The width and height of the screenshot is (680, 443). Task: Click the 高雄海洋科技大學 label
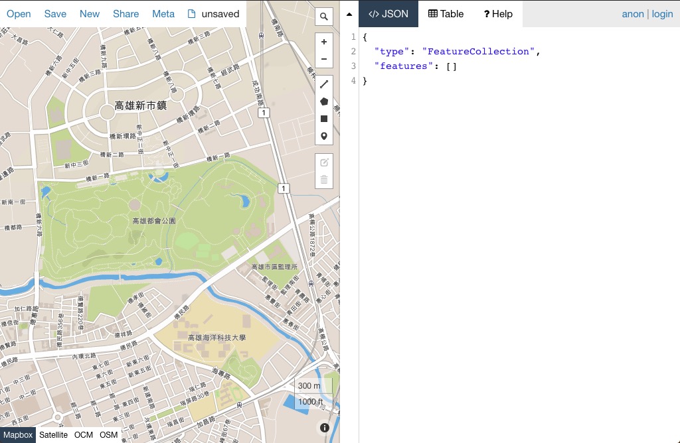(x=217, y=338)
